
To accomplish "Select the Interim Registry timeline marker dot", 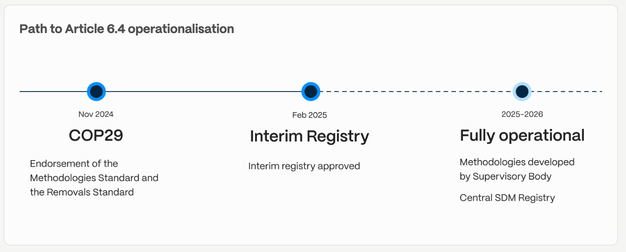I will pyautogui.click(x=311, y=92).
